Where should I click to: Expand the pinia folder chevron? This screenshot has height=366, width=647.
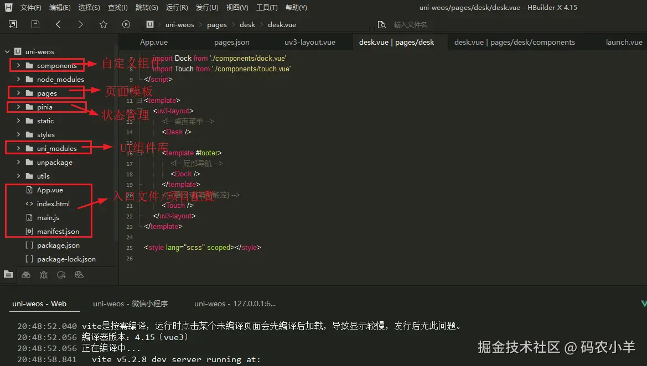pyautogui.click(x=18, y=107)
